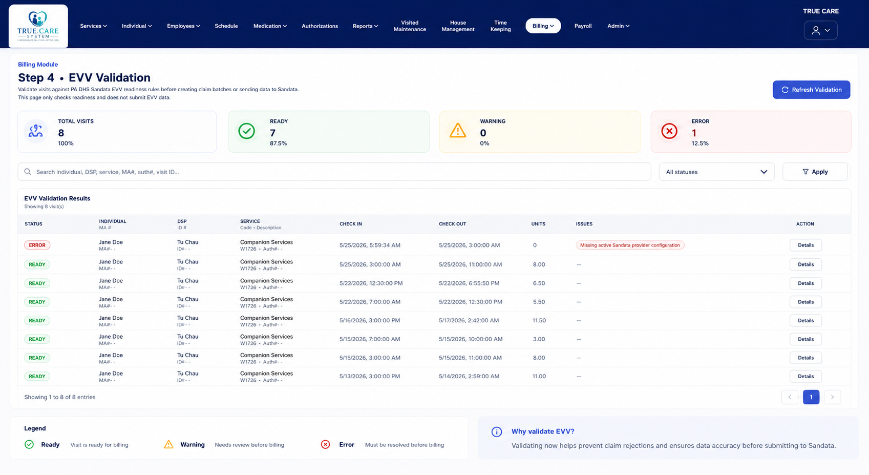
Task: Open Details for the ERROR visit
Action: pos(806,245)
